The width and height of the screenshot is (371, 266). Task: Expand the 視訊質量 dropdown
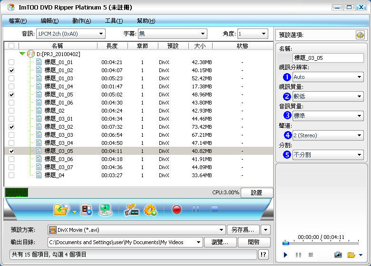click(328, 96)
